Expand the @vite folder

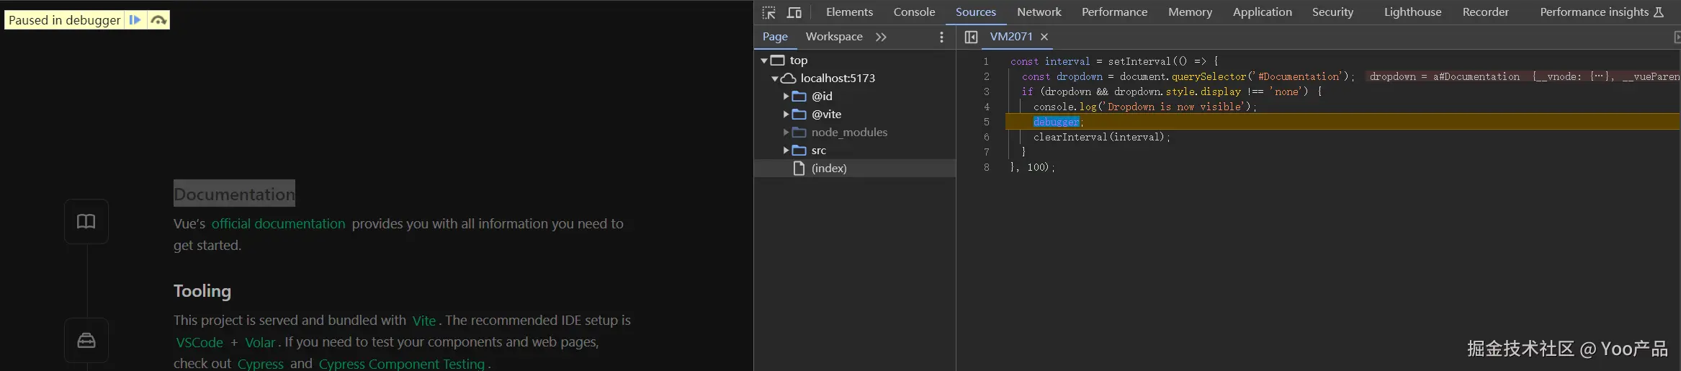point(786,115)
